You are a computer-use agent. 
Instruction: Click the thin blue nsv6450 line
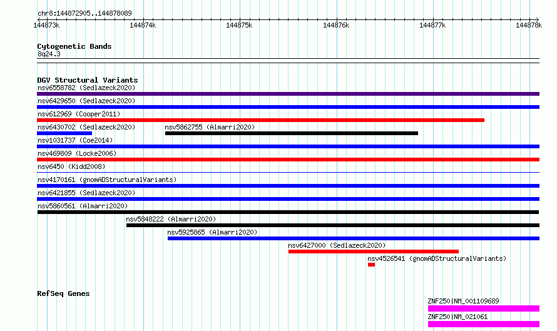tap(288, 173)
